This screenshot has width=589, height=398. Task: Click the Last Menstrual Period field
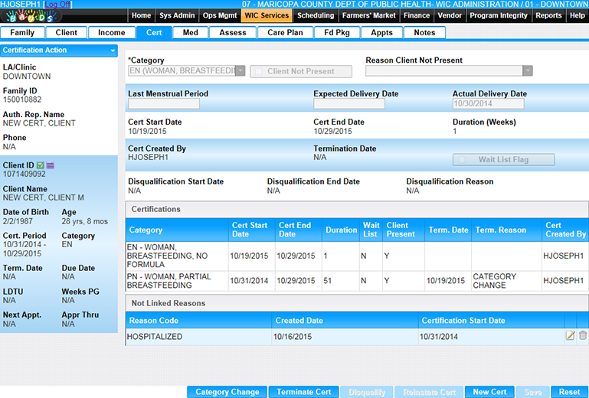click(164, 104)
